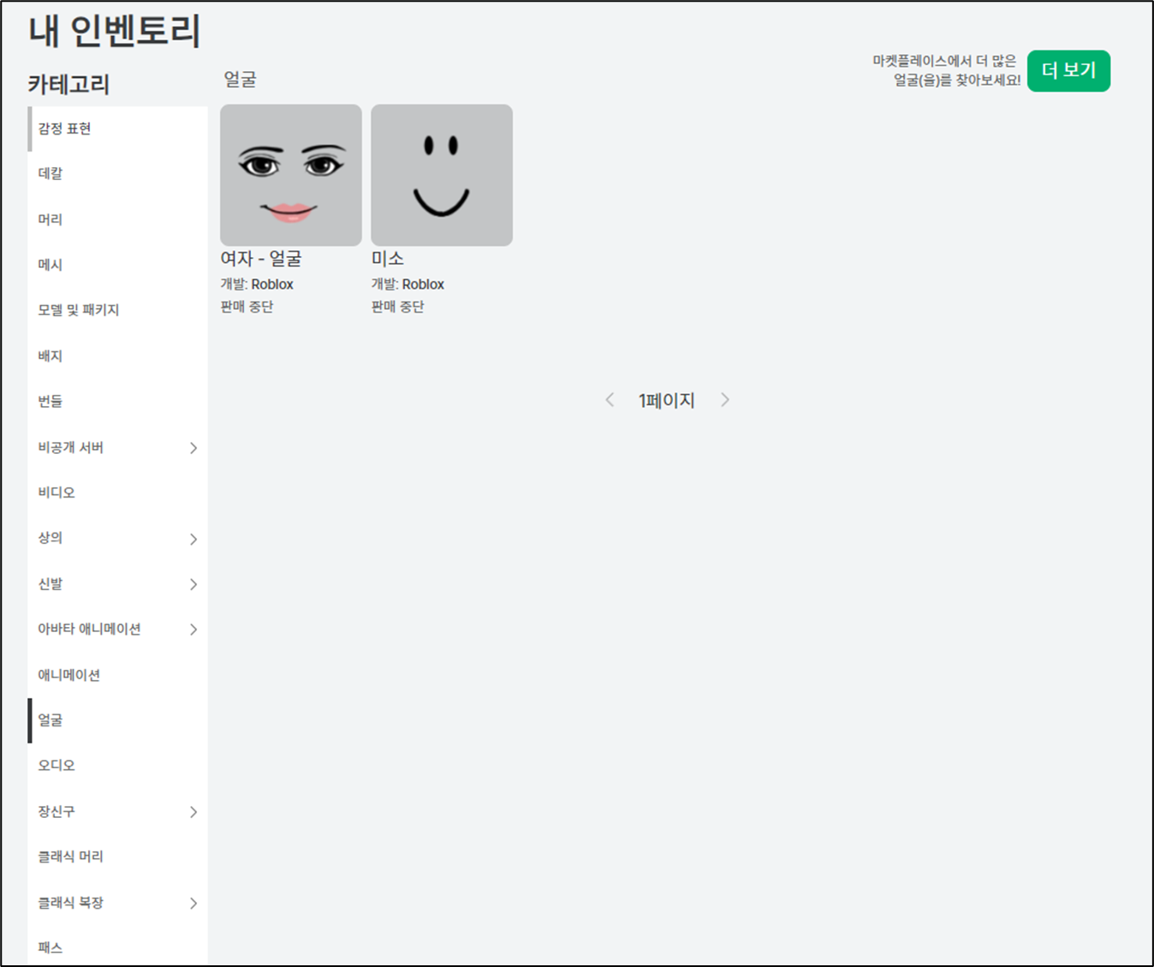Select 아바타 애니메이션 category
Screen dimensions: 1154x967
click(x=118, y=629)
